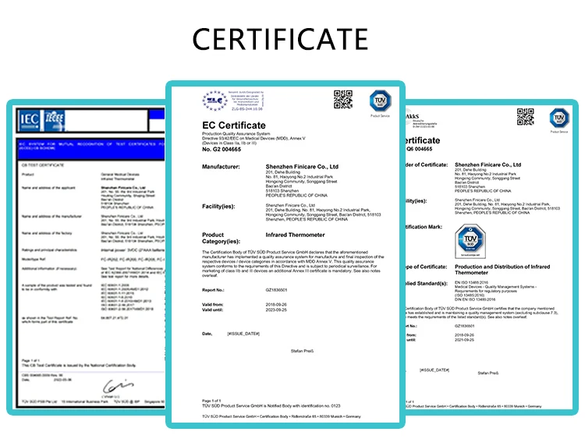Viewport: 585px width, 446px height.
Task: Click certificate number 'No. G2 004665'
Action: (222, 149)
